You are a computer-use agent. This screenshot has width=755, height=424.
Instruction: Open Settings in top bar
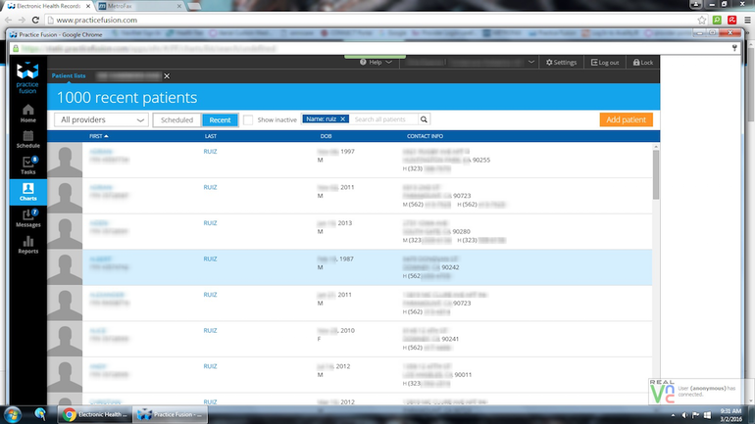pos(561,63)
